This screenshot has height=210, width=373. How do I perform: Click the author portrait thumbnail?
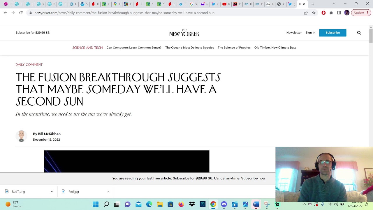click(21, 136)
